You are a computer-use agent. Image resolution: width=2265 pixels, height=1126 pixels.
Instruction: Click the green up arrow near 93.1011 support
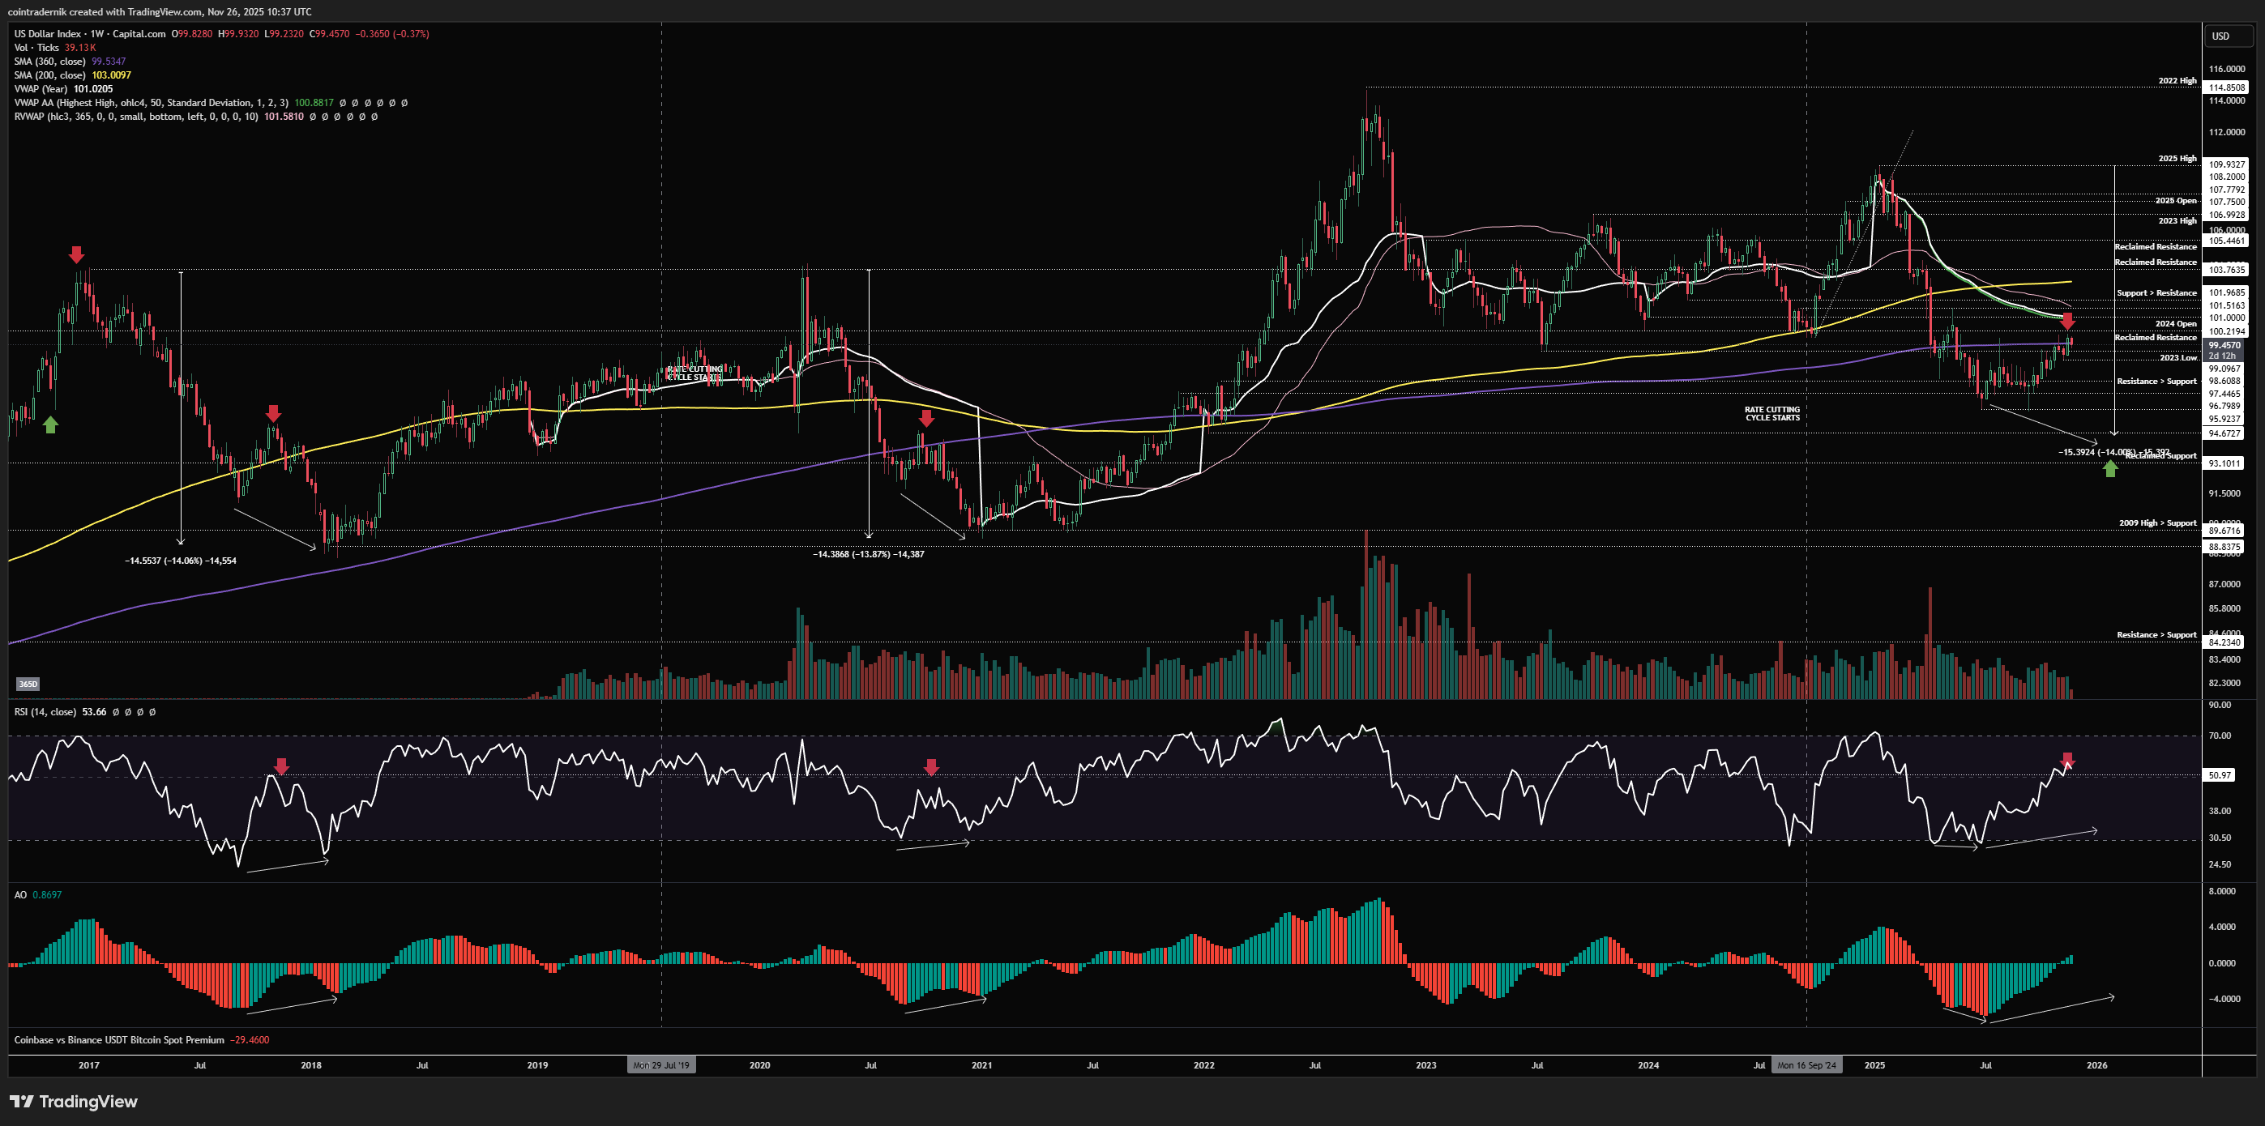[x=2110, y=468]
